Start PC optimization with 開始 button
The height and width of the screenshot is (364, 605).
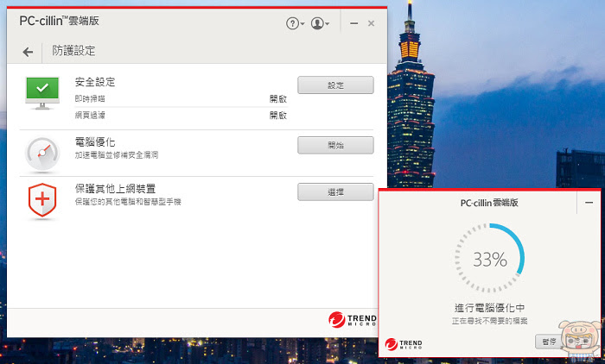click(335, 145)
